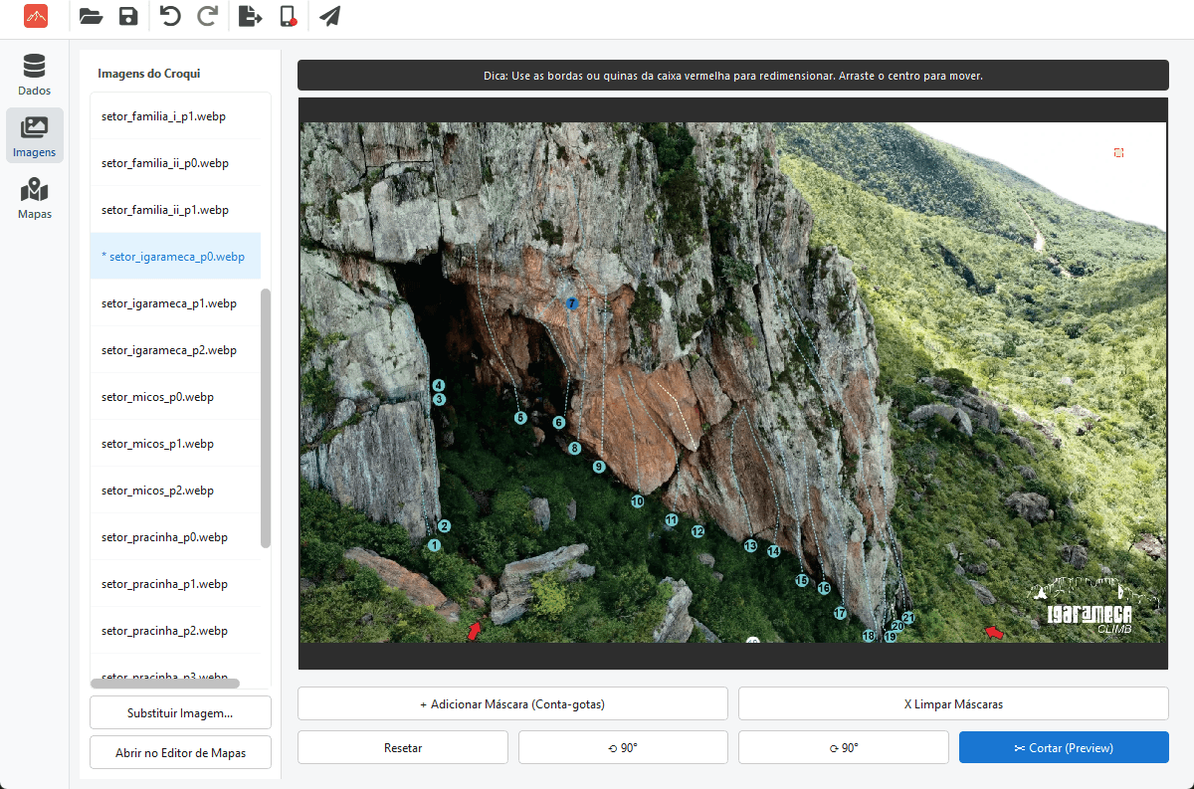Click the image list vertical scrollbar

[x=266, y=418]
